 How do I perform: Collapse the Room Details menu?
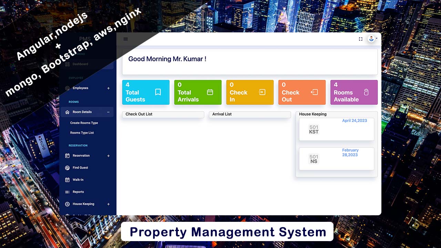tap(108, 112)
